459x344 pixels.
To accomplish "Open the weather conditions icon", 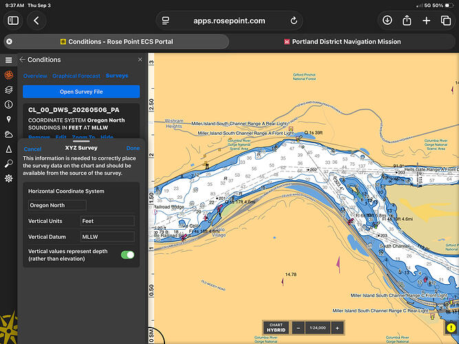I will tap(9, 134).
